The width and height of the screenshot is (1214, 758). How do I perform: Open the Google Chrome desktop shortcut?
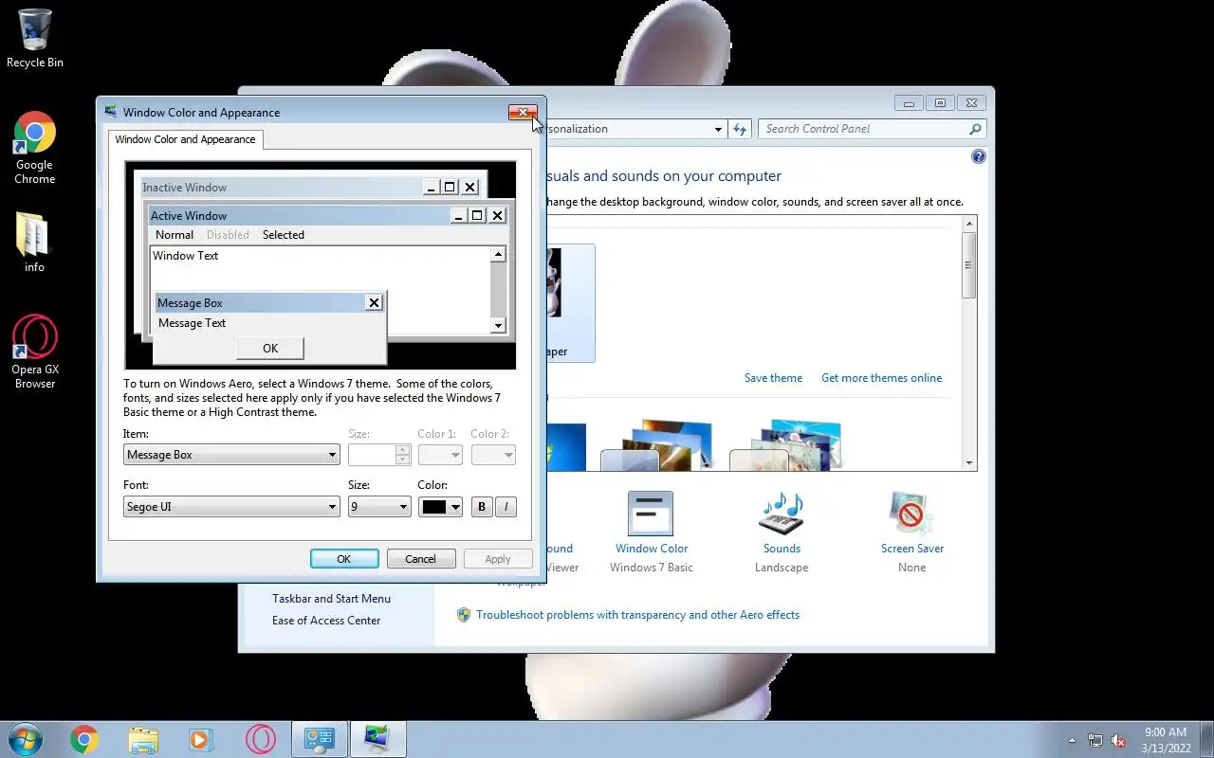[x=35, y=148]
